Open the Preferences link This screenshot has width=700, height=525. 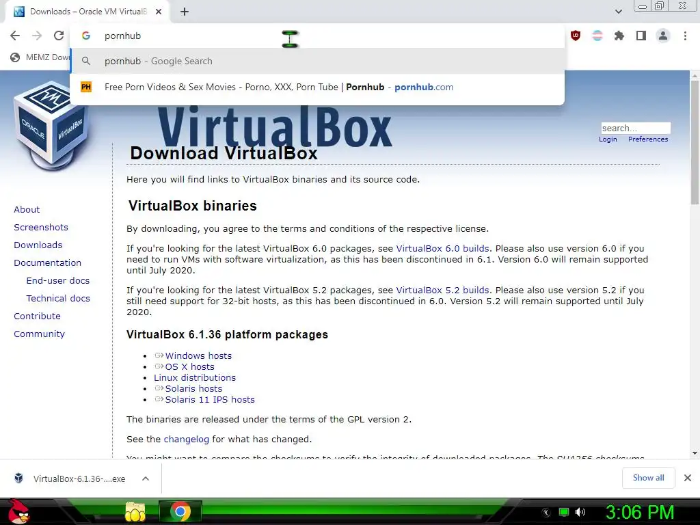point(648,139)
